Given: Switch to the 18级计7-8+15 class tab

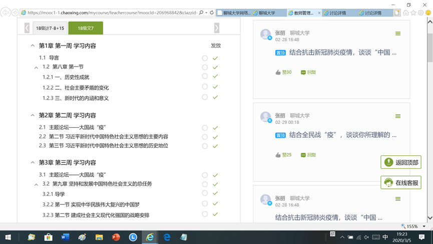Looking at the screenshot, I should coord(50,28).
